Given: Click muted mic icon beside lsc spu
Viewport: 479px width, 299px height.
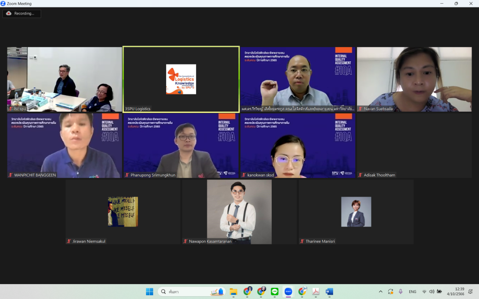Looking at the screenshot, I should click(11, 108).
